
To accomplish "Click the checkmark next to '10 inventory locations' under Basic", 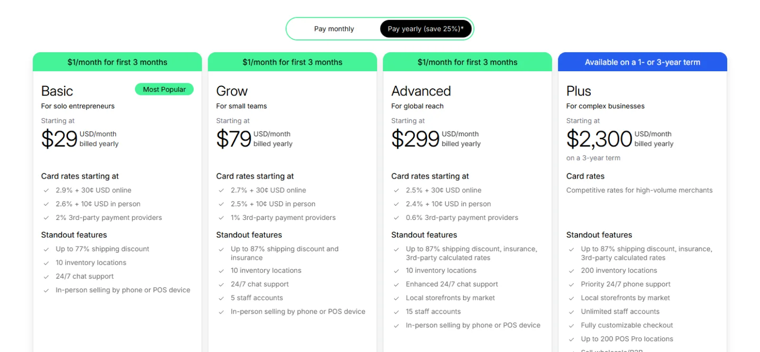I will coord(46,263).
